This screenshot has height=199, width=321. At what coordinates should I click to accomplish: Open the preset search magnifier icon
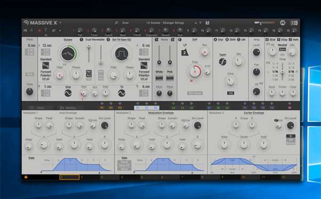(x=116, y=23)
